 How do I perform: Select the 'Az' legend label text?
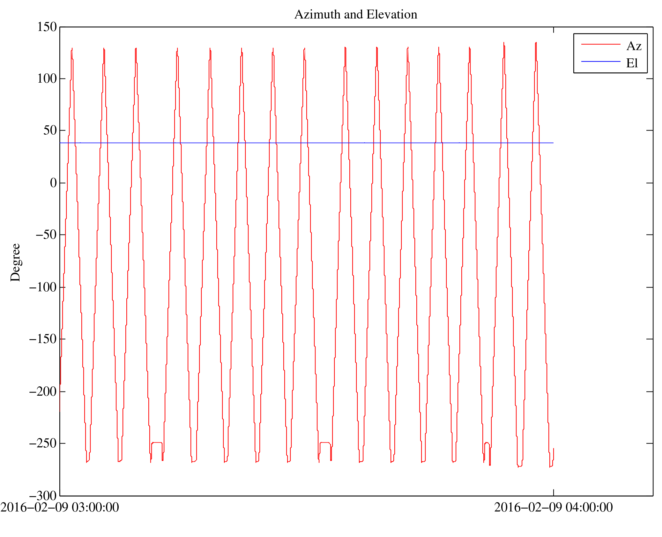tap(634, 46)
